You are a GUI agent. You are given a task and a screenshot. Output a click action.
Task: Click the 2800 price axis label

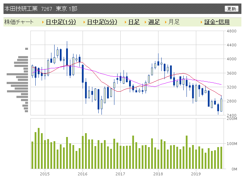(x=232, y=101)
